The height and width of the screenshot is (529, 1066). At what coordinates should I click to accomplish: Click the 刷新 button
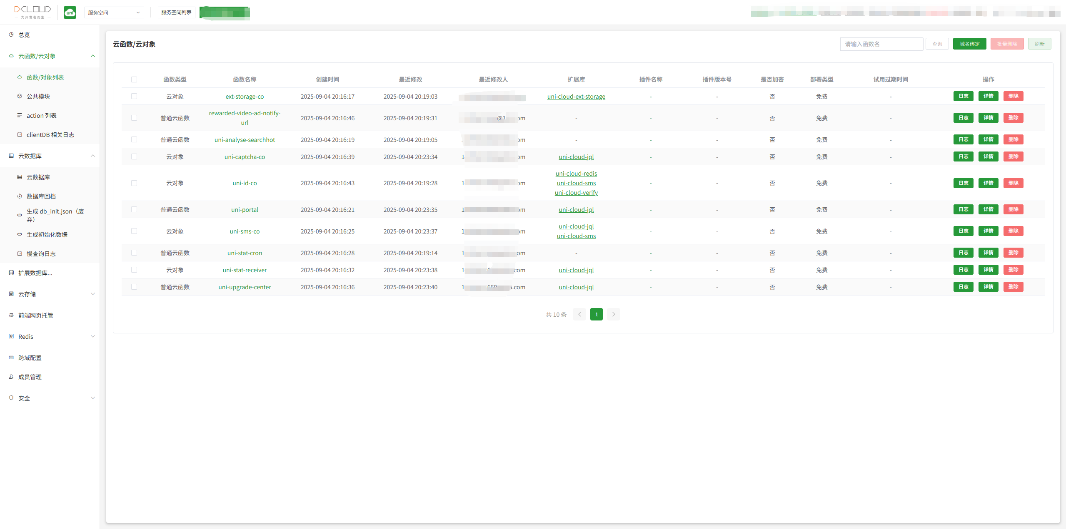tap(1039, 44)
